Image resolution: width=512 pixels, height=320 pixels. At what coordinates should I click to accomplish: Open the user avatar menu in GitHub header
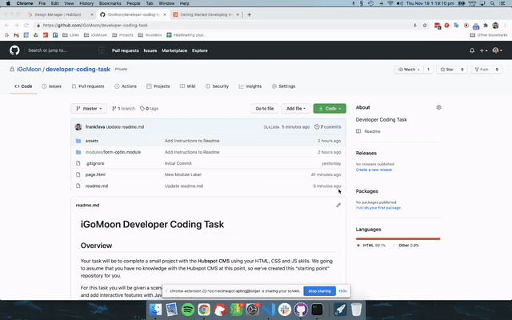498,50
